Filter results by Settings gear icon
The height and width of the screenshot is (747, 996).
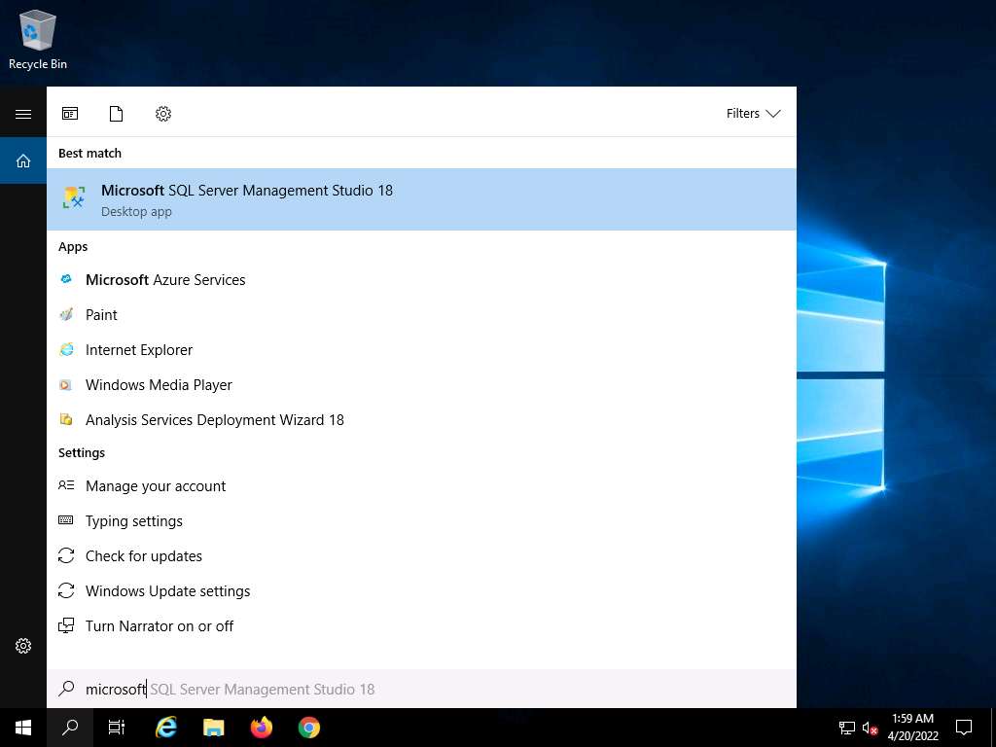tap(163, 114)
